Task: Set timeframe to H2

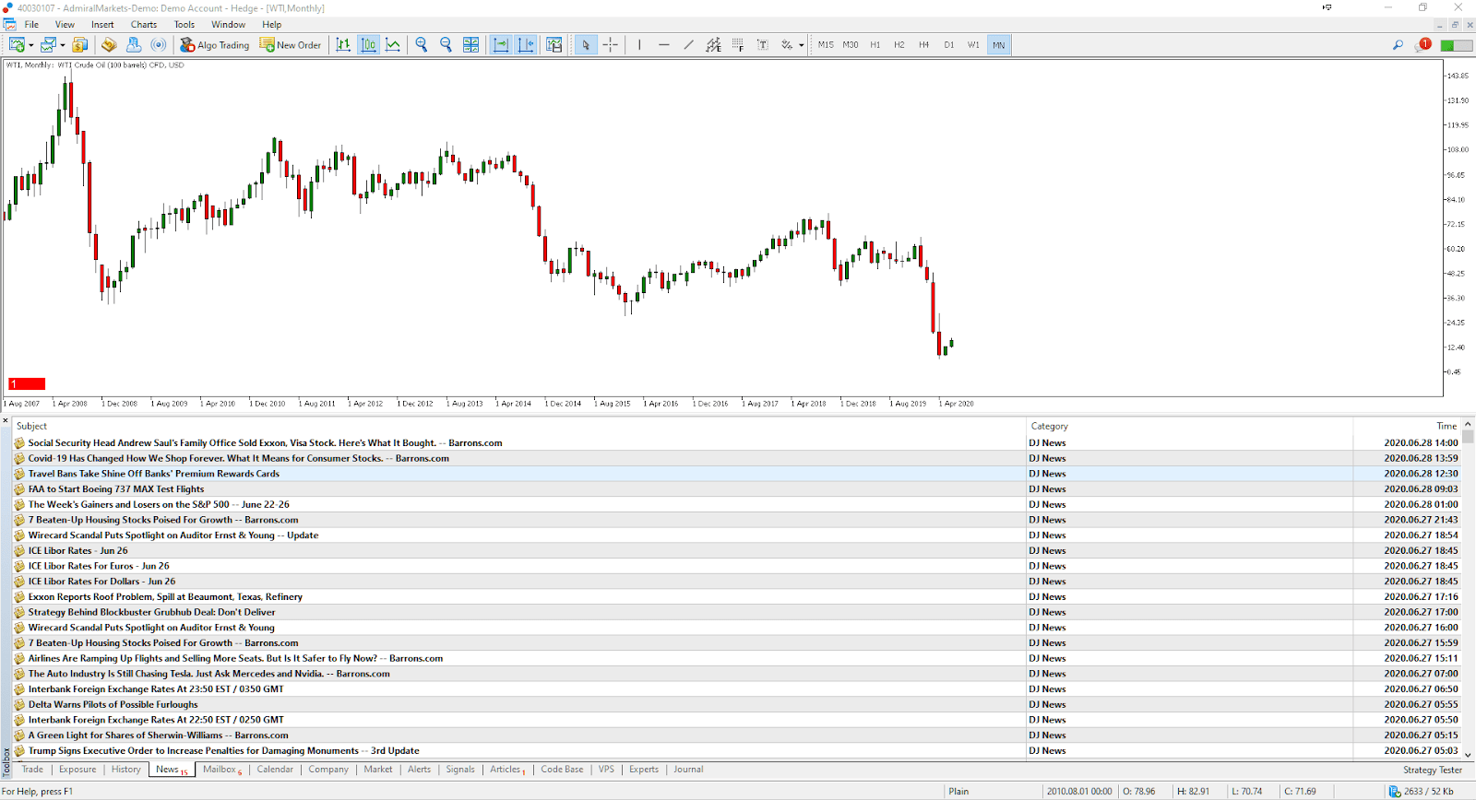Action: [x=899, y=44]
